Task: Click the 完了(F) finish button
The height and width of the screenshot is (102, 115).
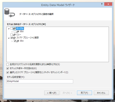Action: (x=84, y=93)
